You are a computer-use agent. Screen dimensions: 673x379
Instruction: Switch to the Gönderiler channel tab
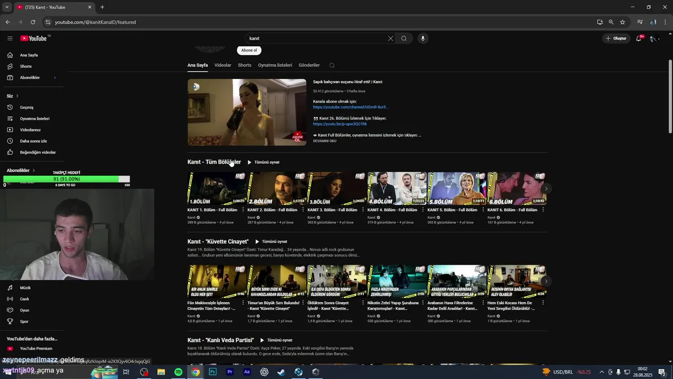309,65
